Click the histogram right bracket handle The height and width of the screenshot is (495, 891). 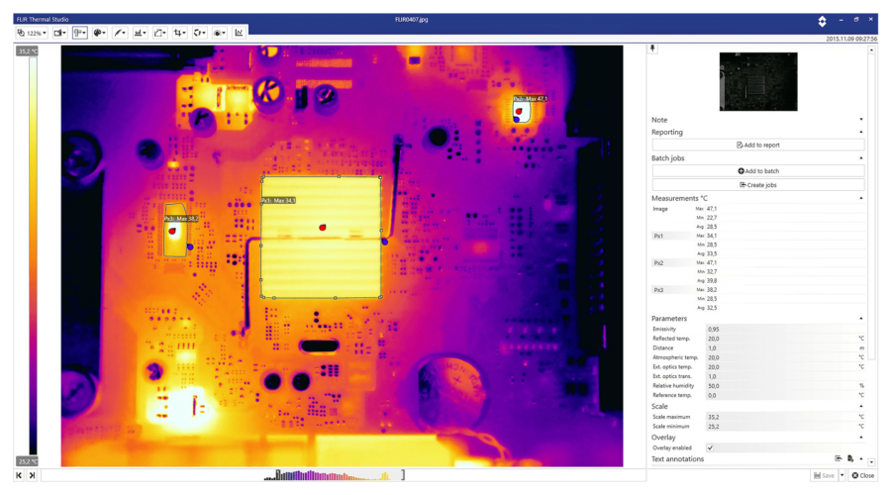(403, 474)
